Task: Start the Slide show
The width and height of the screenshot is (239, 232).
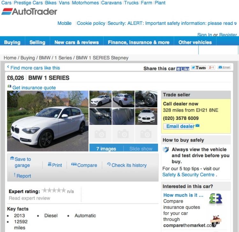Action: tap(141, 149)
